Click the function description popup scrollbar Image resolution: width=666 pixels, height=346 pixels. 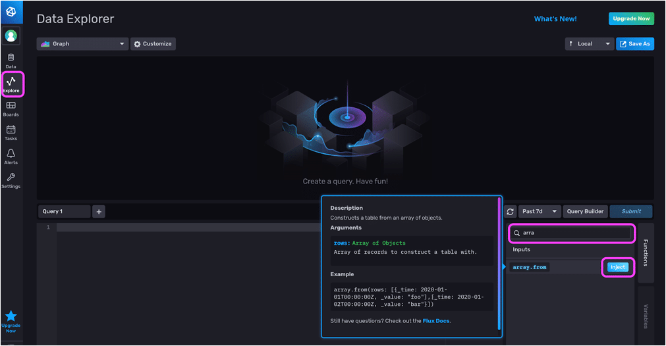(499, 264)
